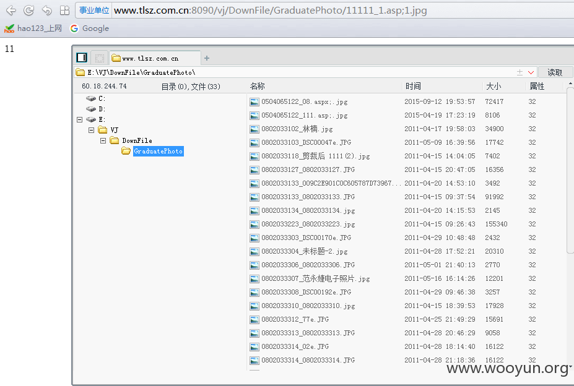Click the plus/minus icon in path bar
This screenshot has height=386, width=574.
pyautogui.click(x=520, y=72)
